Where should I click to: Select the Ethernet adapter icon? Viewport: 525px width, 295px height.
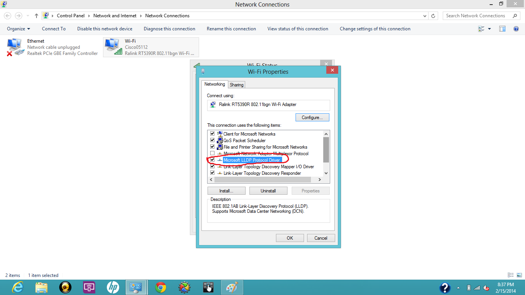(15, 47)
